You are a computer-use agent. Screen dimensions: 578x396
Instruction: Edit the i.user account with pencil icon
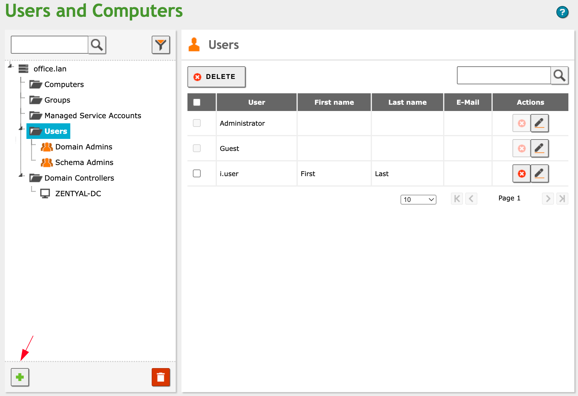(539, 173)
